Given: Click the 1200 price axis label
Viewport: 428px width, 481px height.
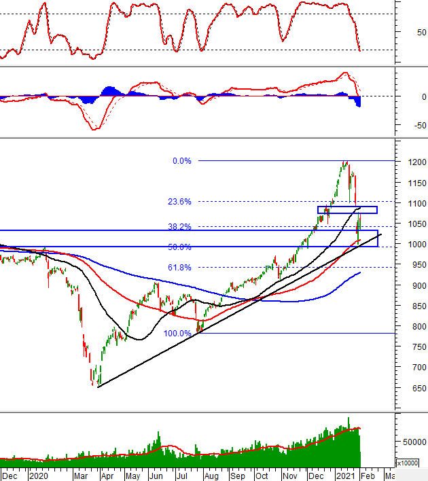Looking at the screenshot, I should (x=417, y=162).
